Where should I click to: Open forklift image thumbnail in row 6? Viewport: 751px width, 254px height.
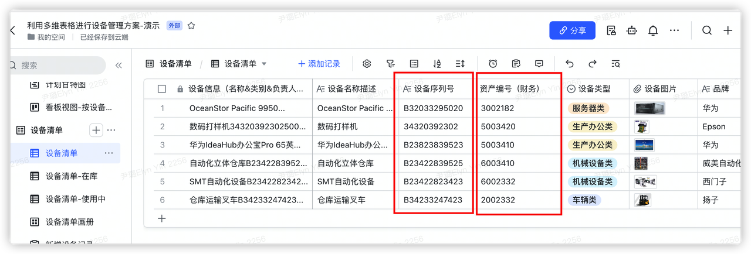point(642,200)
